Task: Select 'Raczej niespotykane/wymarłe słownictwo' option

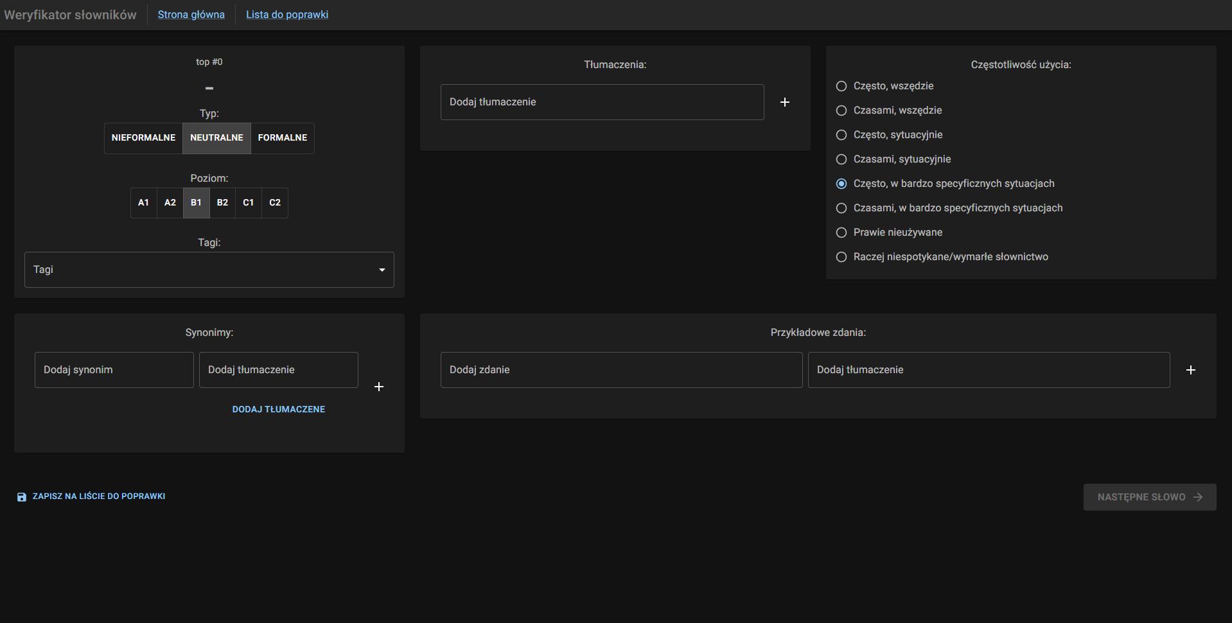Action: (841, 257)
